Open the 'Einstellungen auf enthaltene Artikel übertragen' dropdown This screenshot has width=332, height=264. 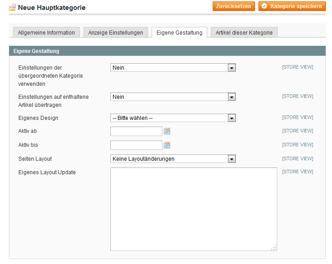[173, 97]
